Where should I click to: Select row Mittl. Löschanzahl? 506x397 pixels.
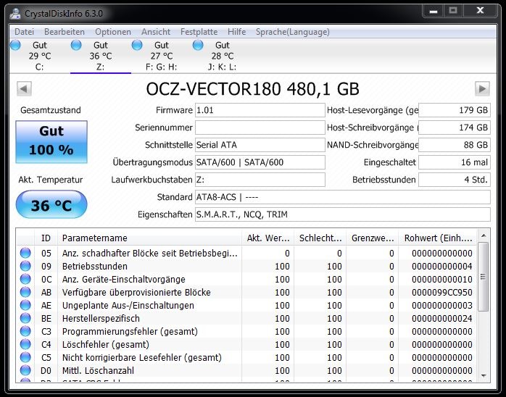[x=246, y=370]
